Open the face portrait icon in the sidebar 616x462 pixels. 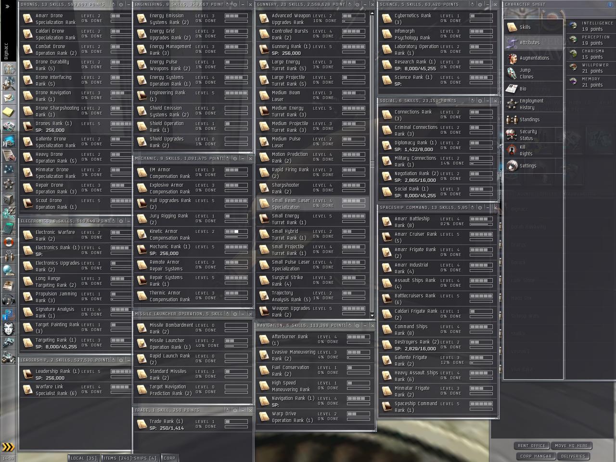[x=9, y=329]
